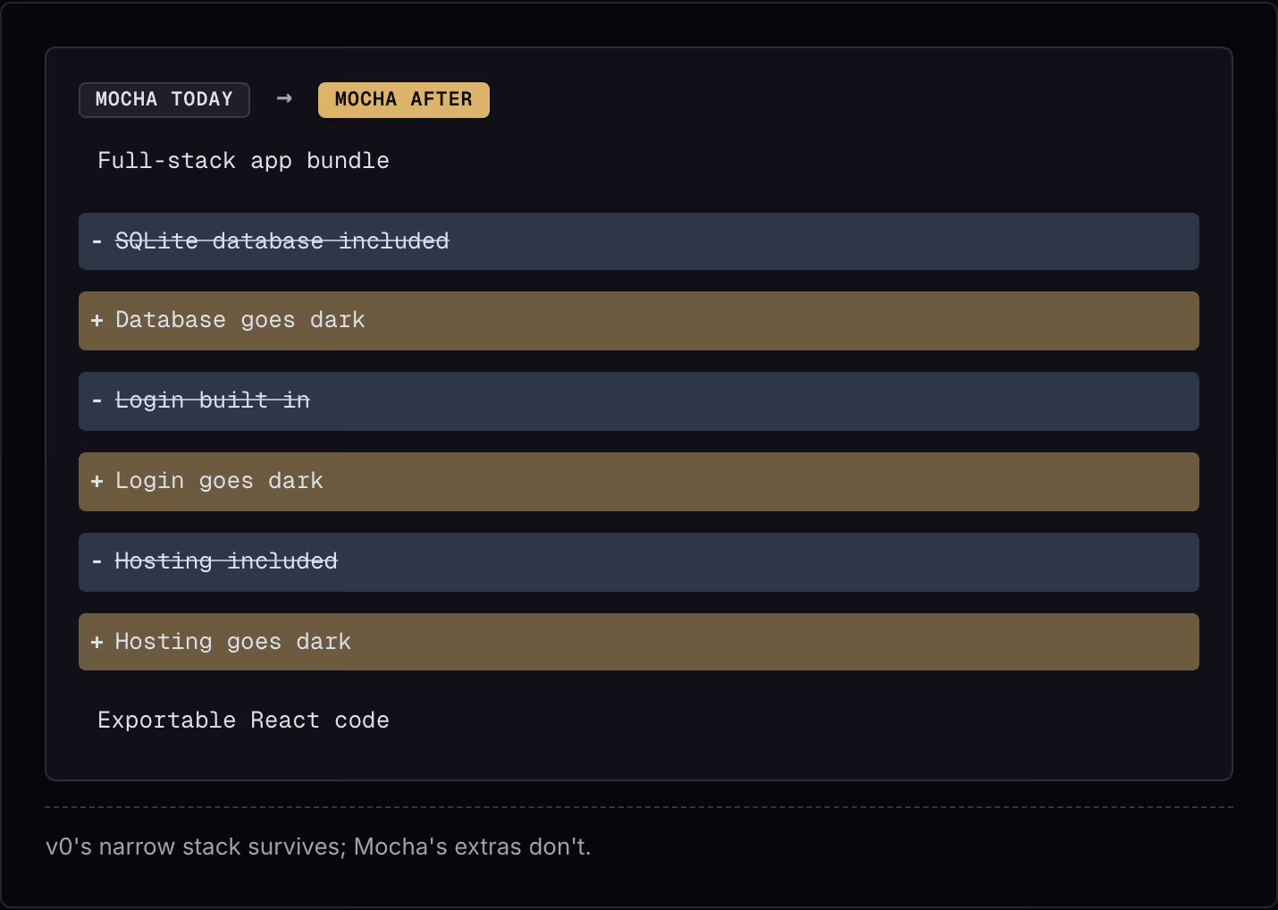This screenshot has height=910, width=1278.
Task: Click the struck 'SQLite database included' row
Action: (639, 241)
